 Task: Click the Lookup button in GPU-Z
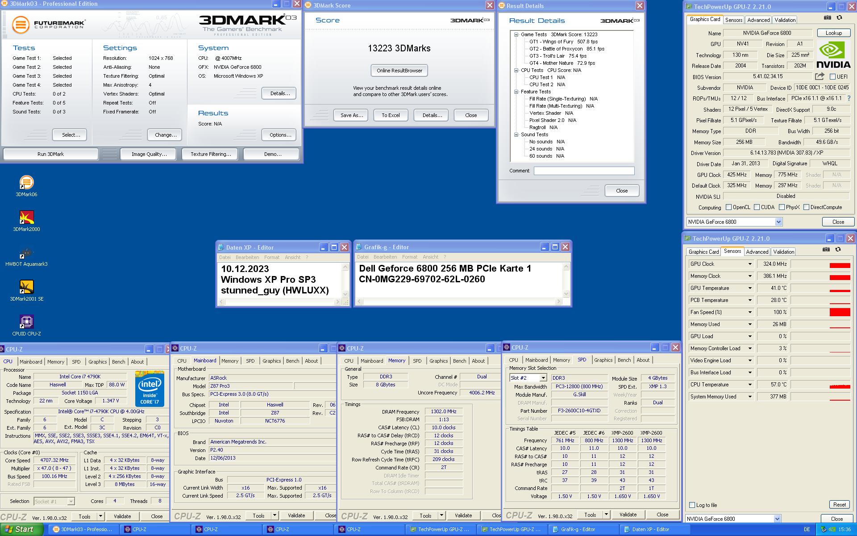[833, 33]
